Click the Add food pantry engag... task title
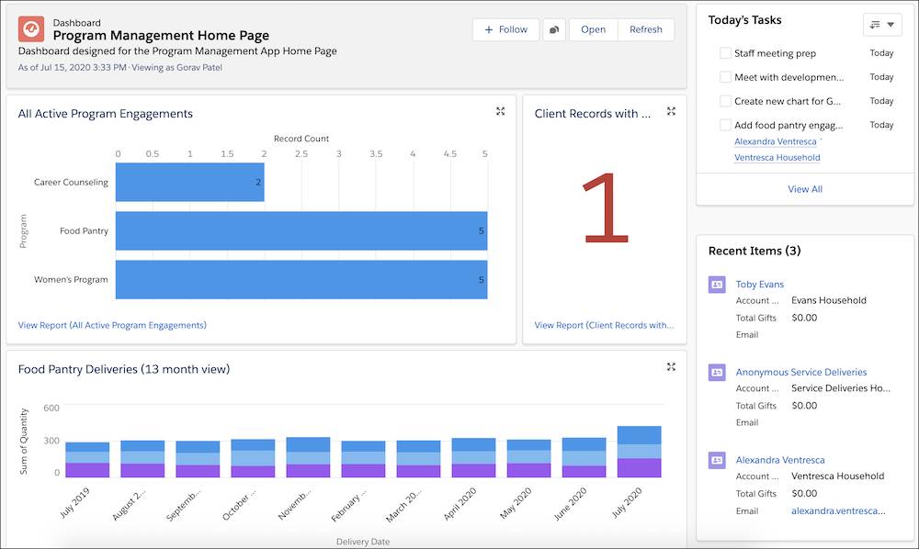The height and width of the screenshot is (549, 919). pyautogui.click(x=789, y=125)
